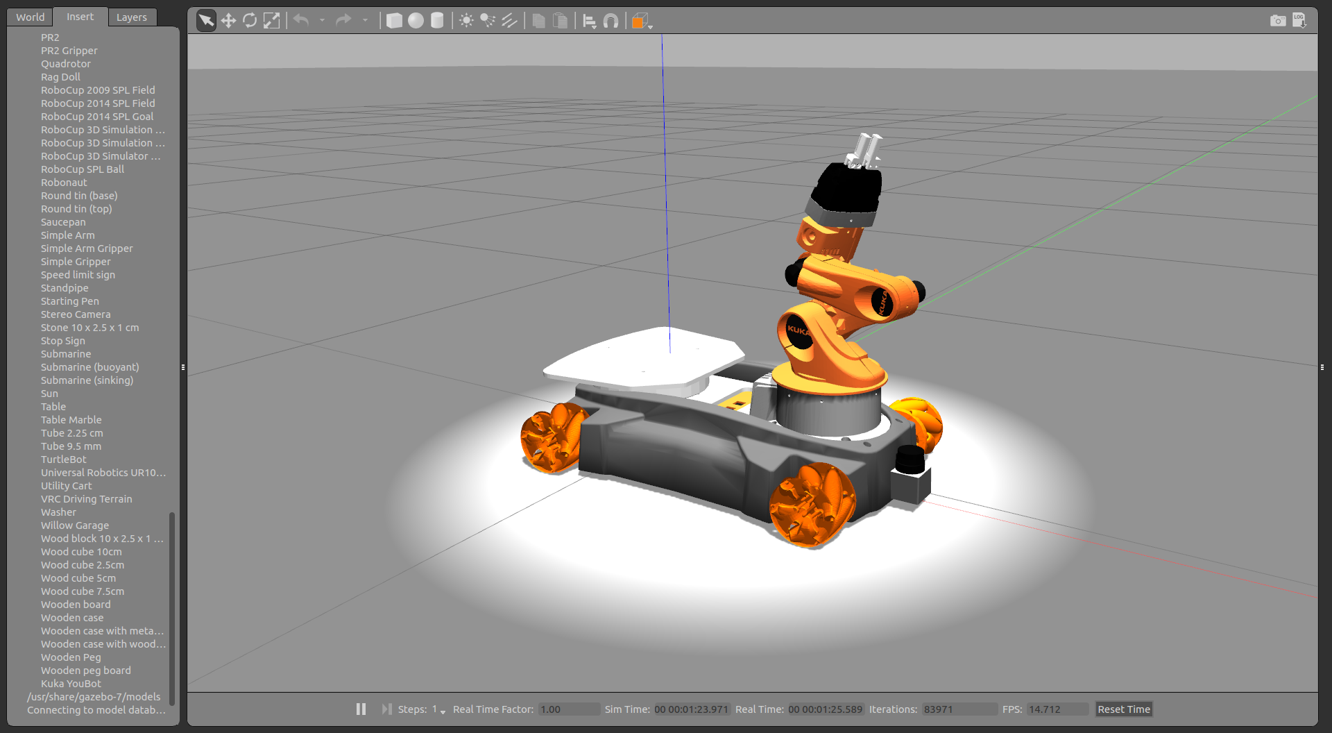Switch to the World tab

[31, 17]
